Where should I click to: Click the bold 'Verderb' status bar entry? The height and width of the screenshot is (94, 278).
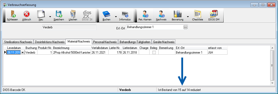point(125,90)
